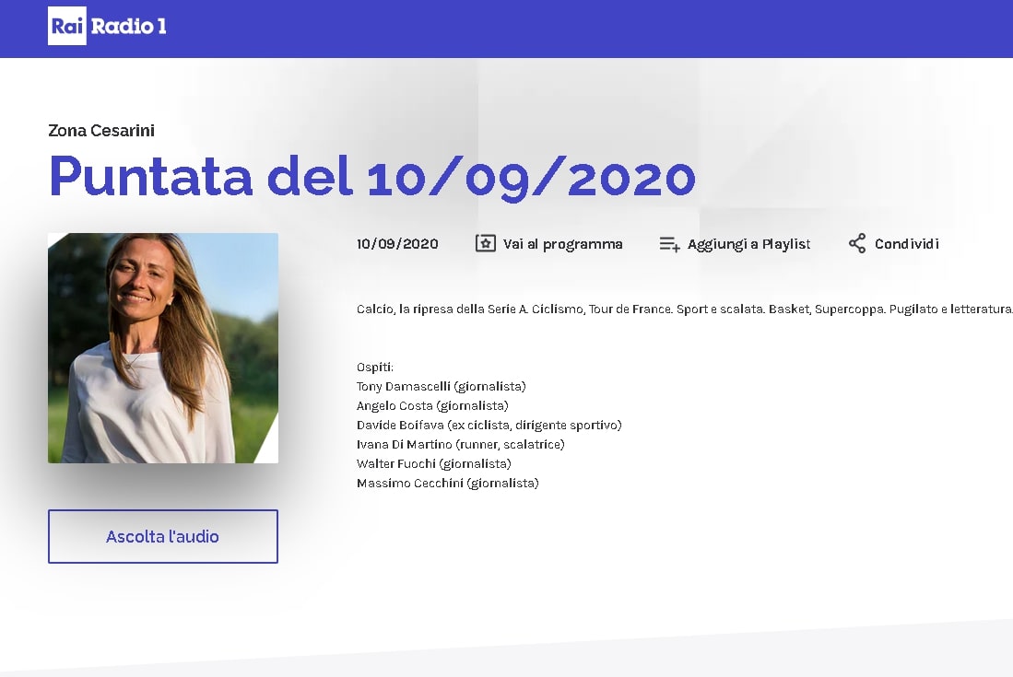
Task: Select Aggiungi a Playlist
Action: pos(748,244)
